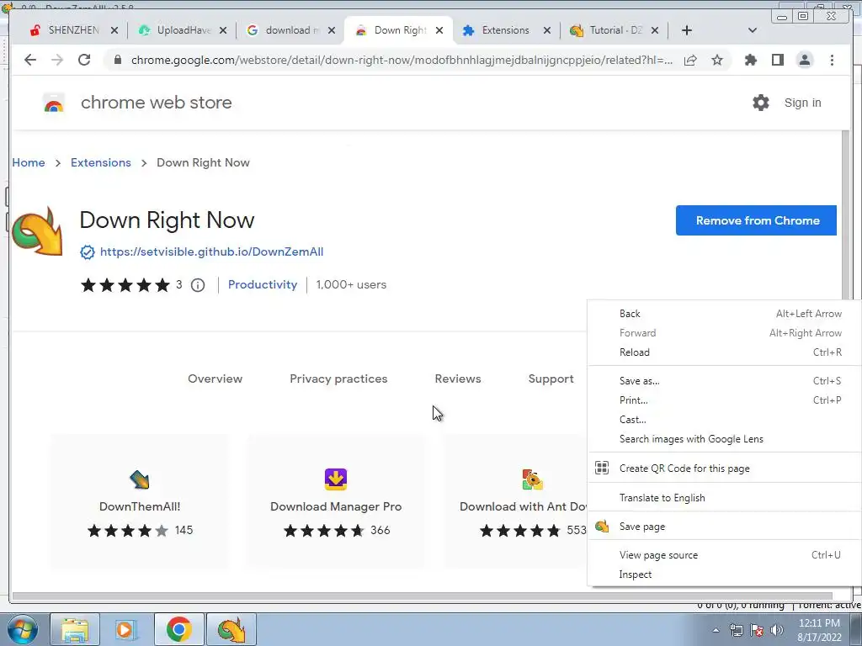Viewport: 862px width, 646px height.
Task: Open web store settings gear
Action: (x=761, y=103)
